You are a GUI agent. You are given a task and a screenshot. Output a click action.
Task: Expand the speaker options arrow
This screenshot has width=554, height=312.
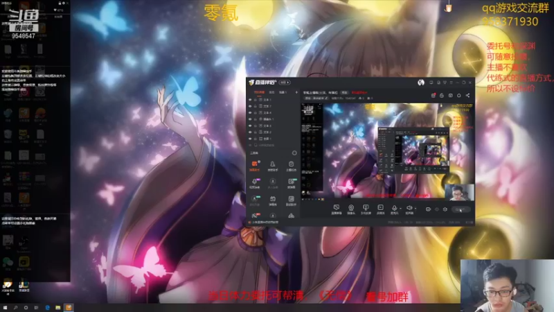click(x=415, y=209)
